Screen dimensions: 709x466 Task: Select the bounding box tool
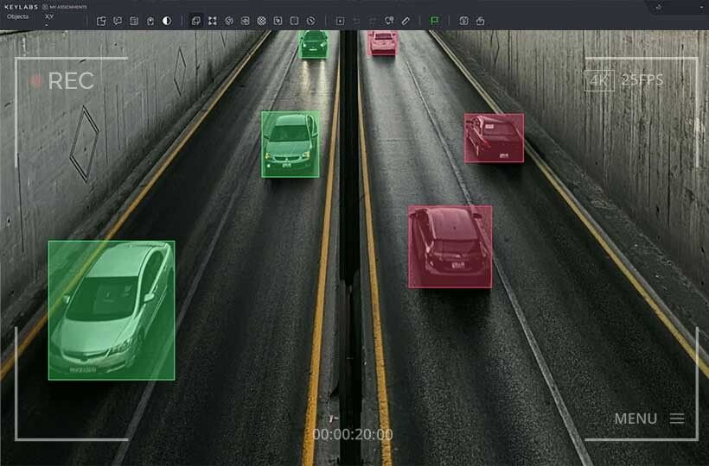pyautogui.click(x=196, y=21)
